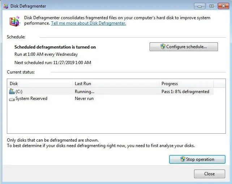This screenshot has height=184, width=232.
Task: Sort by the Disk column header
Action: (x=40, y=83)
